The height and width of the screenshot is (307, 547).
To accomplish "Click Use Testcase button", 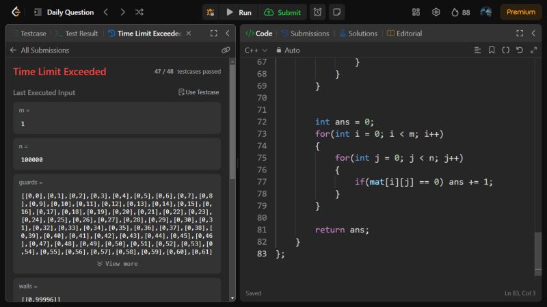I will pos(199,92).
